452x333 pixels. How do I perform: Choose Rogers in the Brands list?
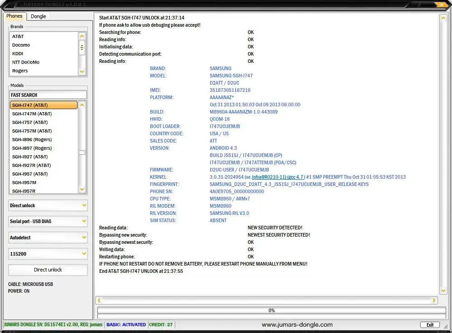(20, 71)
